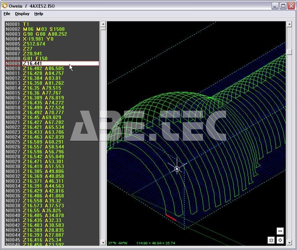Select line N0044 Z16.393 A27.087
297x250 pixels.
(x=52, y=235)
